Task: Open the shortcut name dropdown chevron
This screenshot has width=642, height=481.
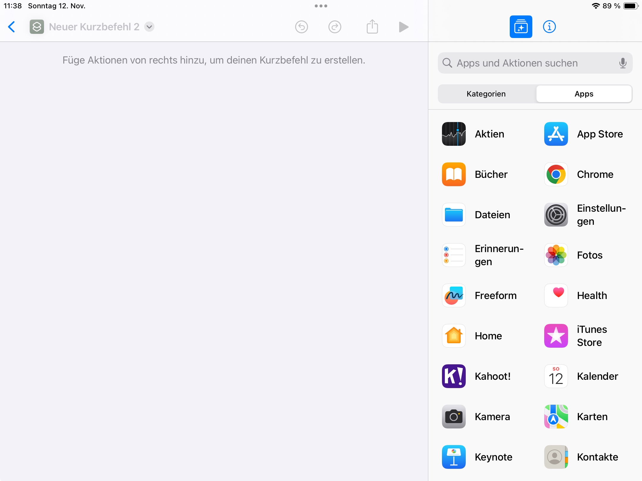Action: pos(149,27)
